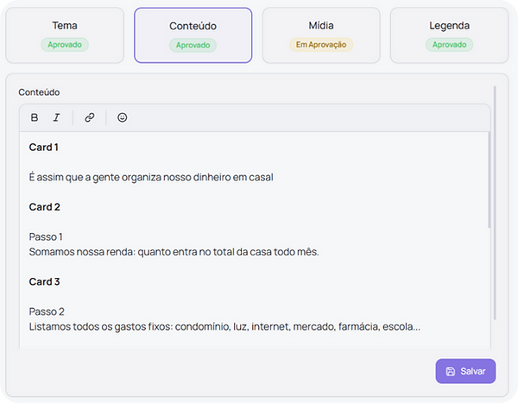Image resolution: width=518 pixels, height=403 pixels.
Task: Toggle italic formatting in the editor toolbar
Action: click(57, 117)
